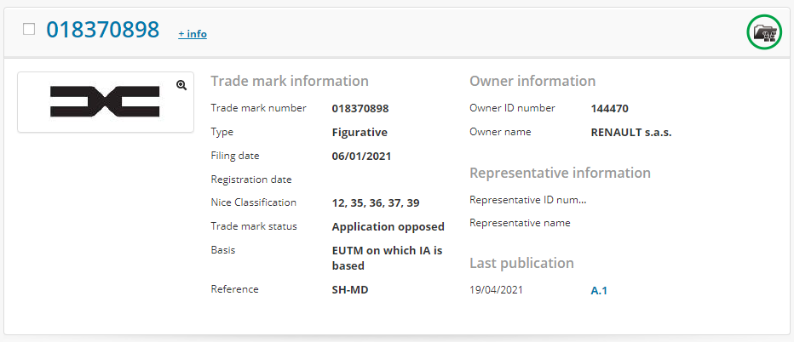Click the filing date 06/01/2021
Viewport: 794px width, 342px height.
(x=361, y=157)
